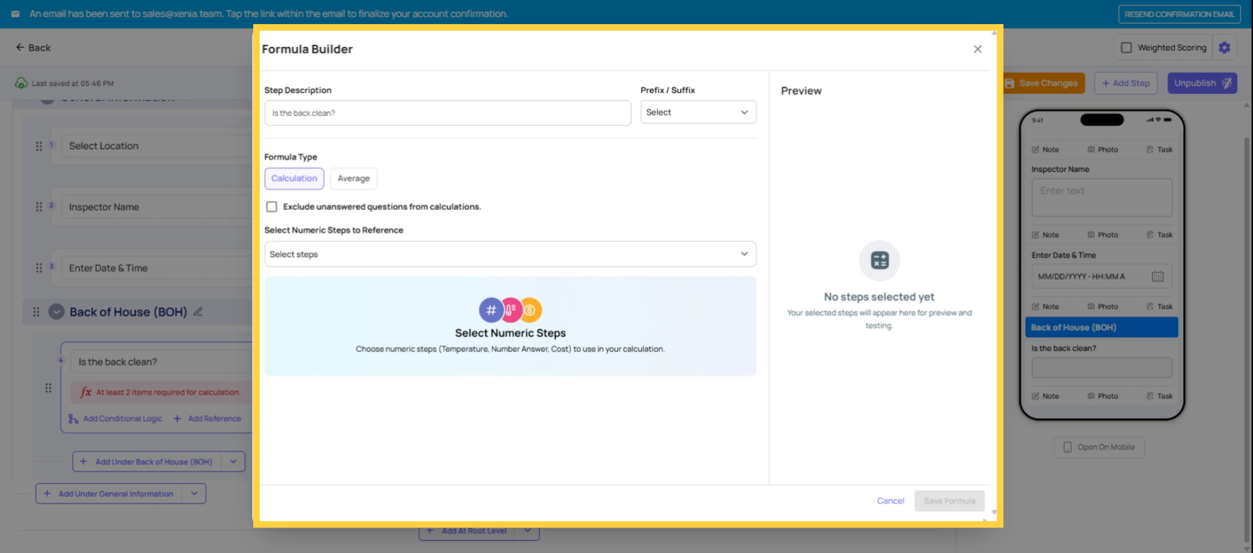Cancel the Formula Builder dialog
Screen dimensions: 1253x553
point(890,501)
